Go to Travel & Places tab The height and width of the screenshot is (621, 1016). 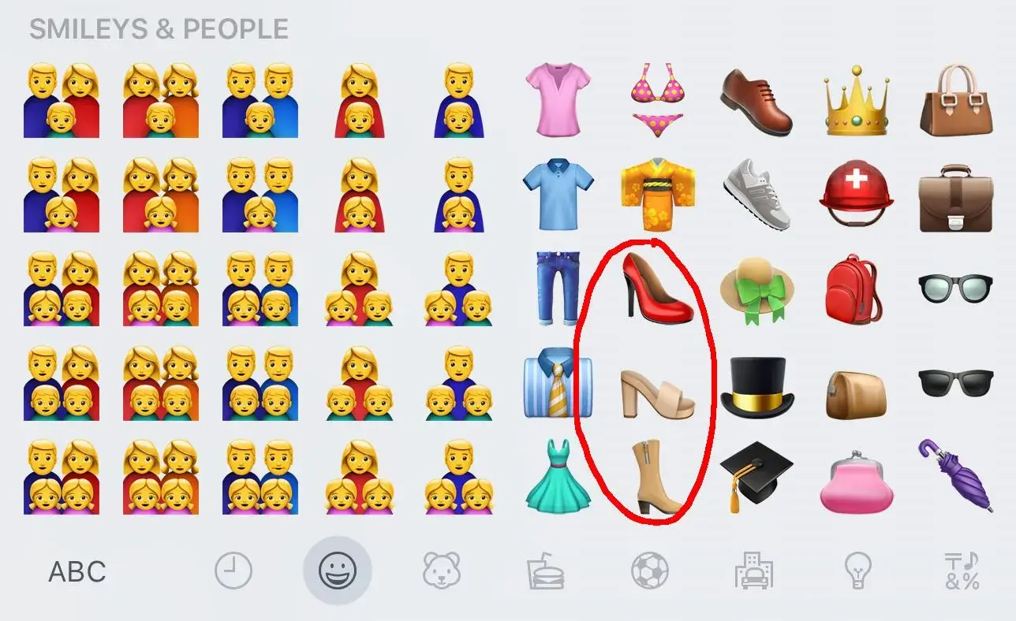click(754, 571)
